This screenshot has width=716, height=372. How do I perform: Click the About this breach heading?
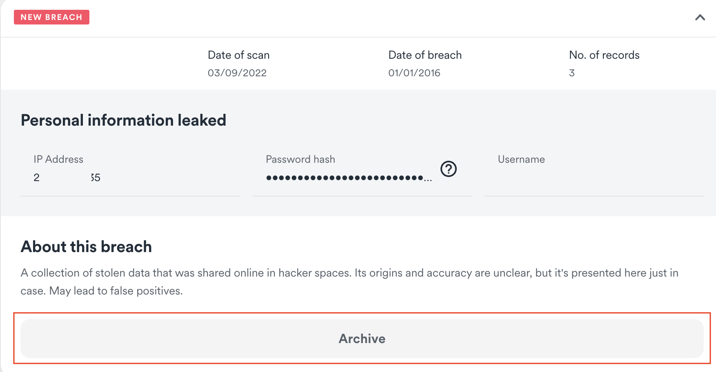point(86,247)
